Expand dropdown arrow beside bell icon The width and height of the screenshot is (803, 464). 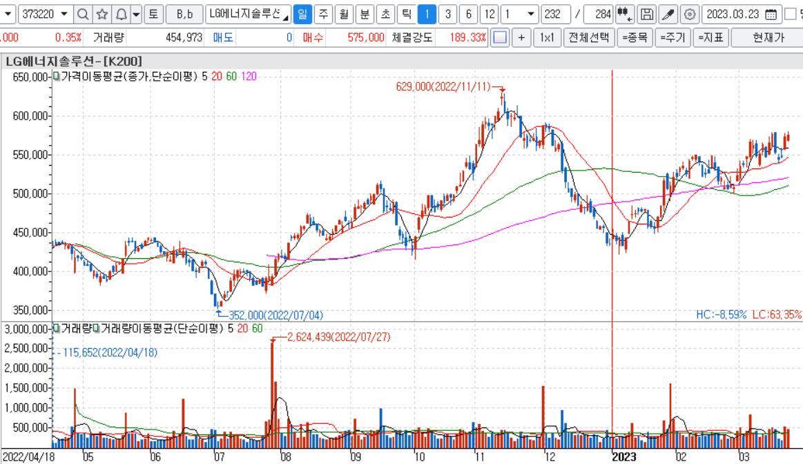pos(136,14)
